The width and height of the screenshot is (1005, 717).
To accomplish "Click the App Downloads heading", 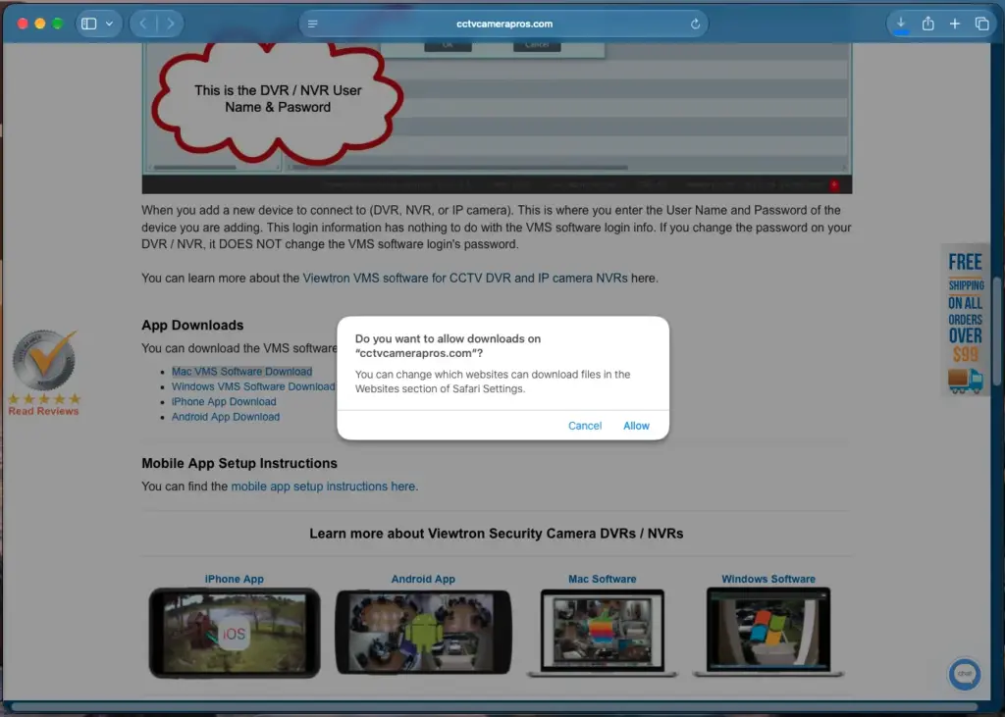I will pos(192,325).
